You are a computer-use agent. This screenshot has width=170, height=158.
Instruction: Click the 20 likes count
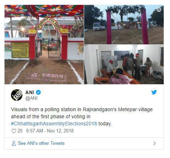click(x=20, y=131)
